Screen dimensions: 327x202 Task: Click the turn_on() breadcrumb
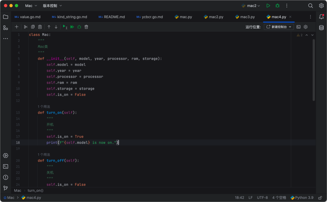click(x=35, y=191)
